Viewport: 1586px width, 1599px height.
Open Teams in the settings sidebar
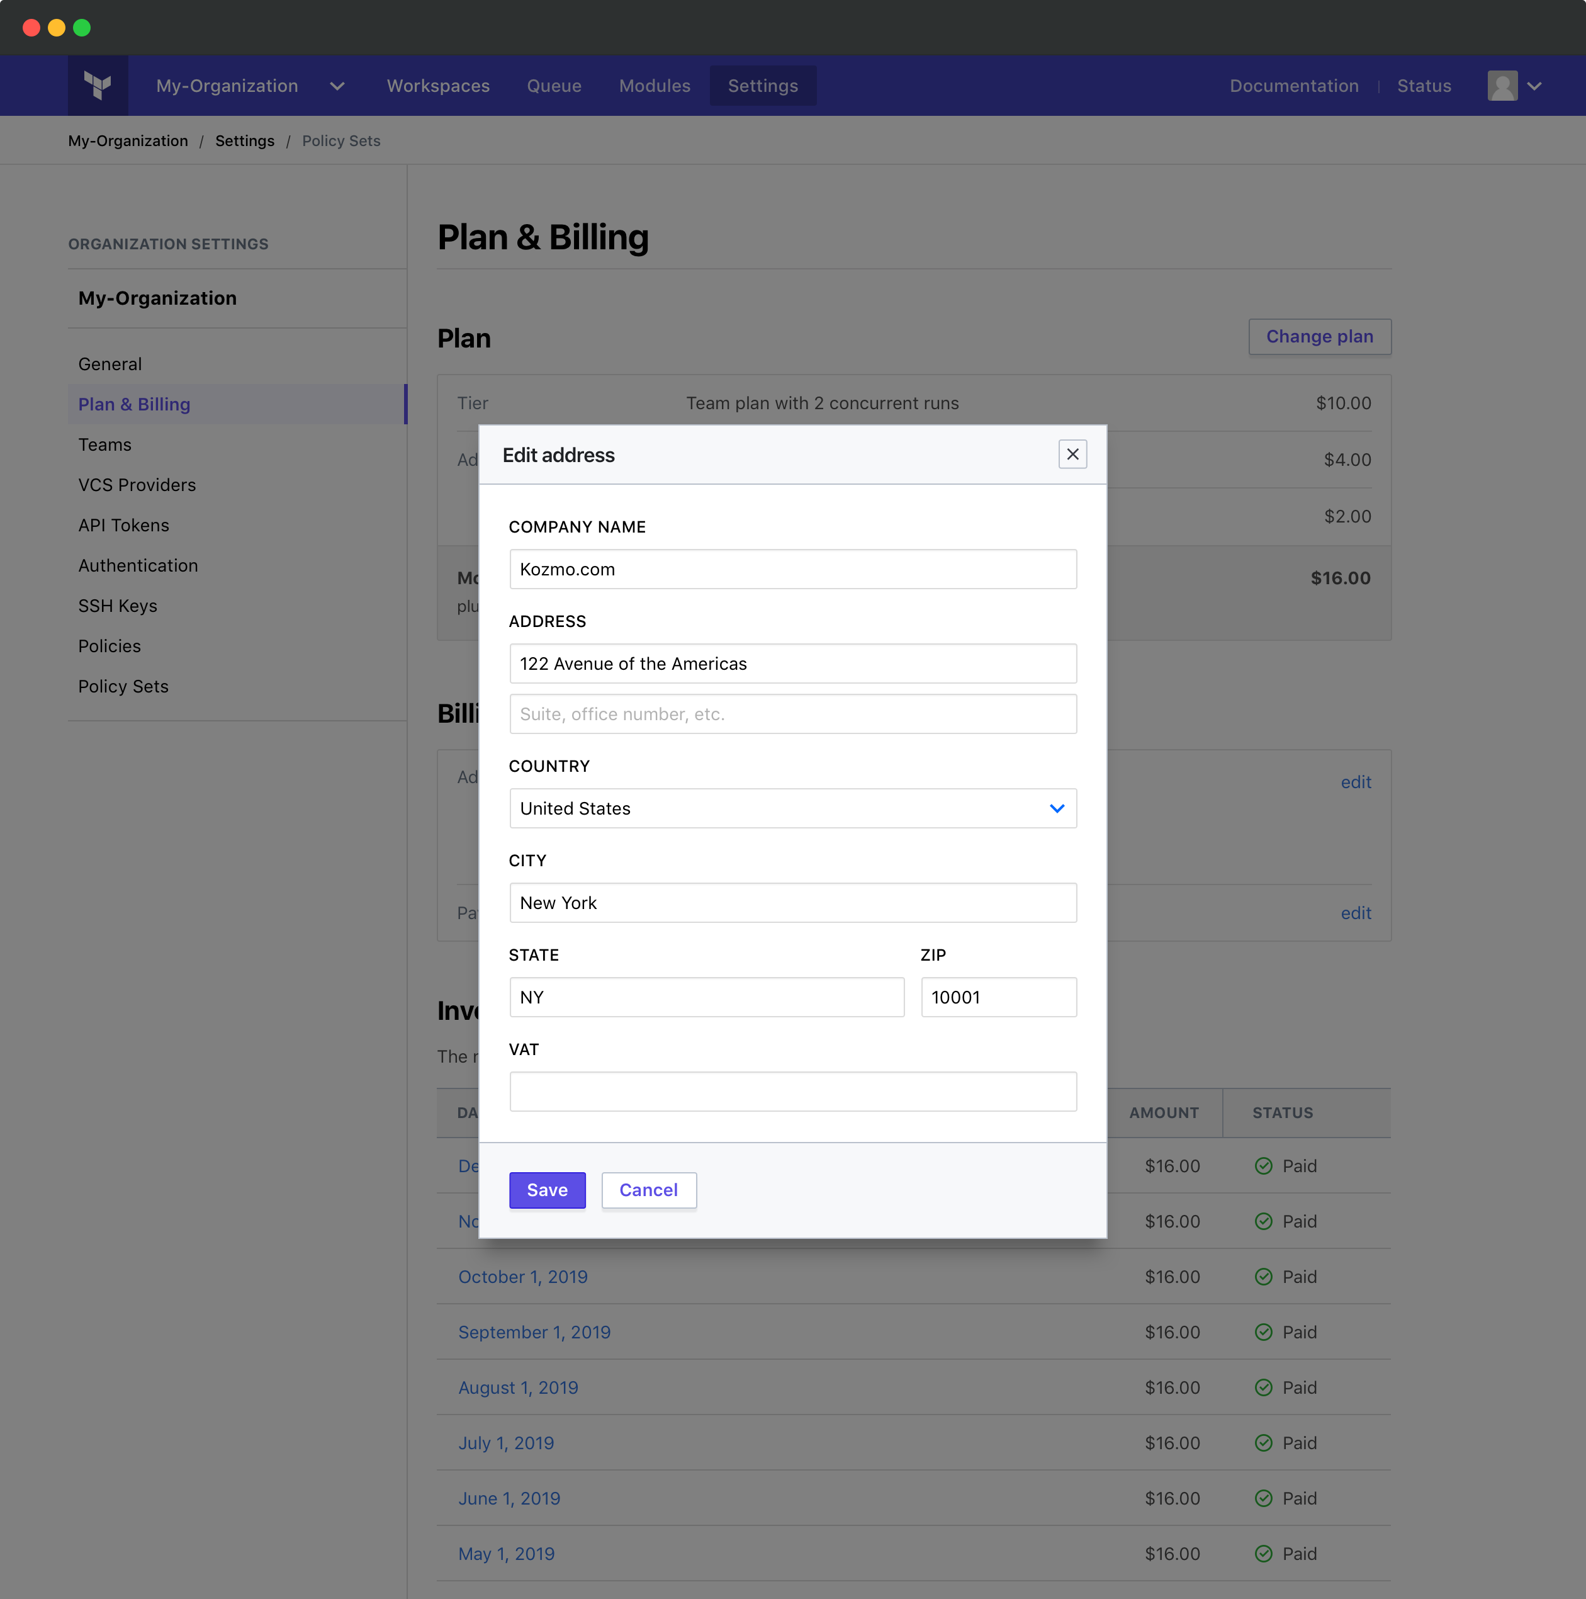point(105,445)
